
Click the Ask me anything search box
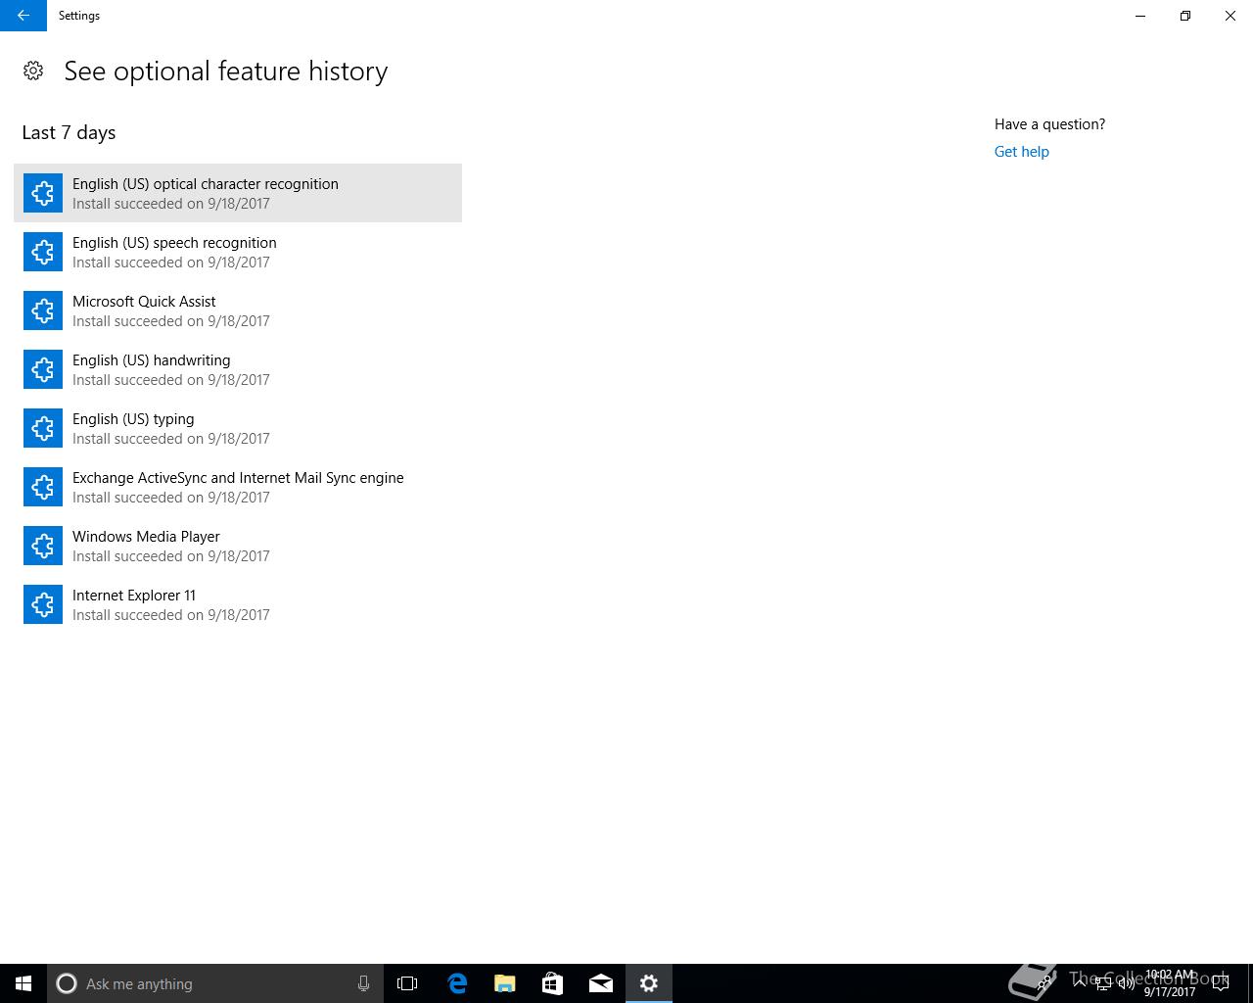point(215,983)
